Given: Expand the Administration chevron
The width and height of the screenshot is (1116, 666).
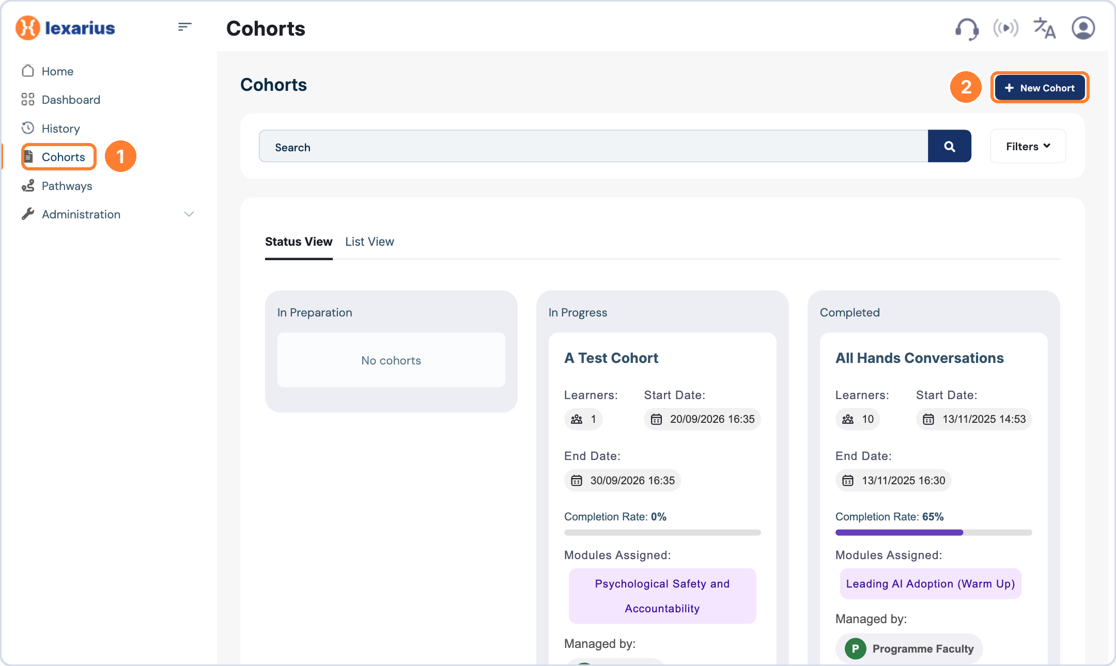Looking at the screenshot, I should 189,214.
